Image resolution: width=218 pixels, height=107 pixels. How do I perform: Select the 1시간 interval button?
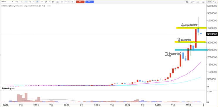[x=17, y=2]
